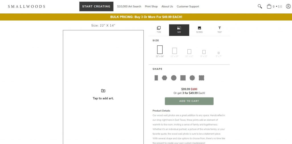
Task: Open the Text tab
Action: (x=220, y=30)
